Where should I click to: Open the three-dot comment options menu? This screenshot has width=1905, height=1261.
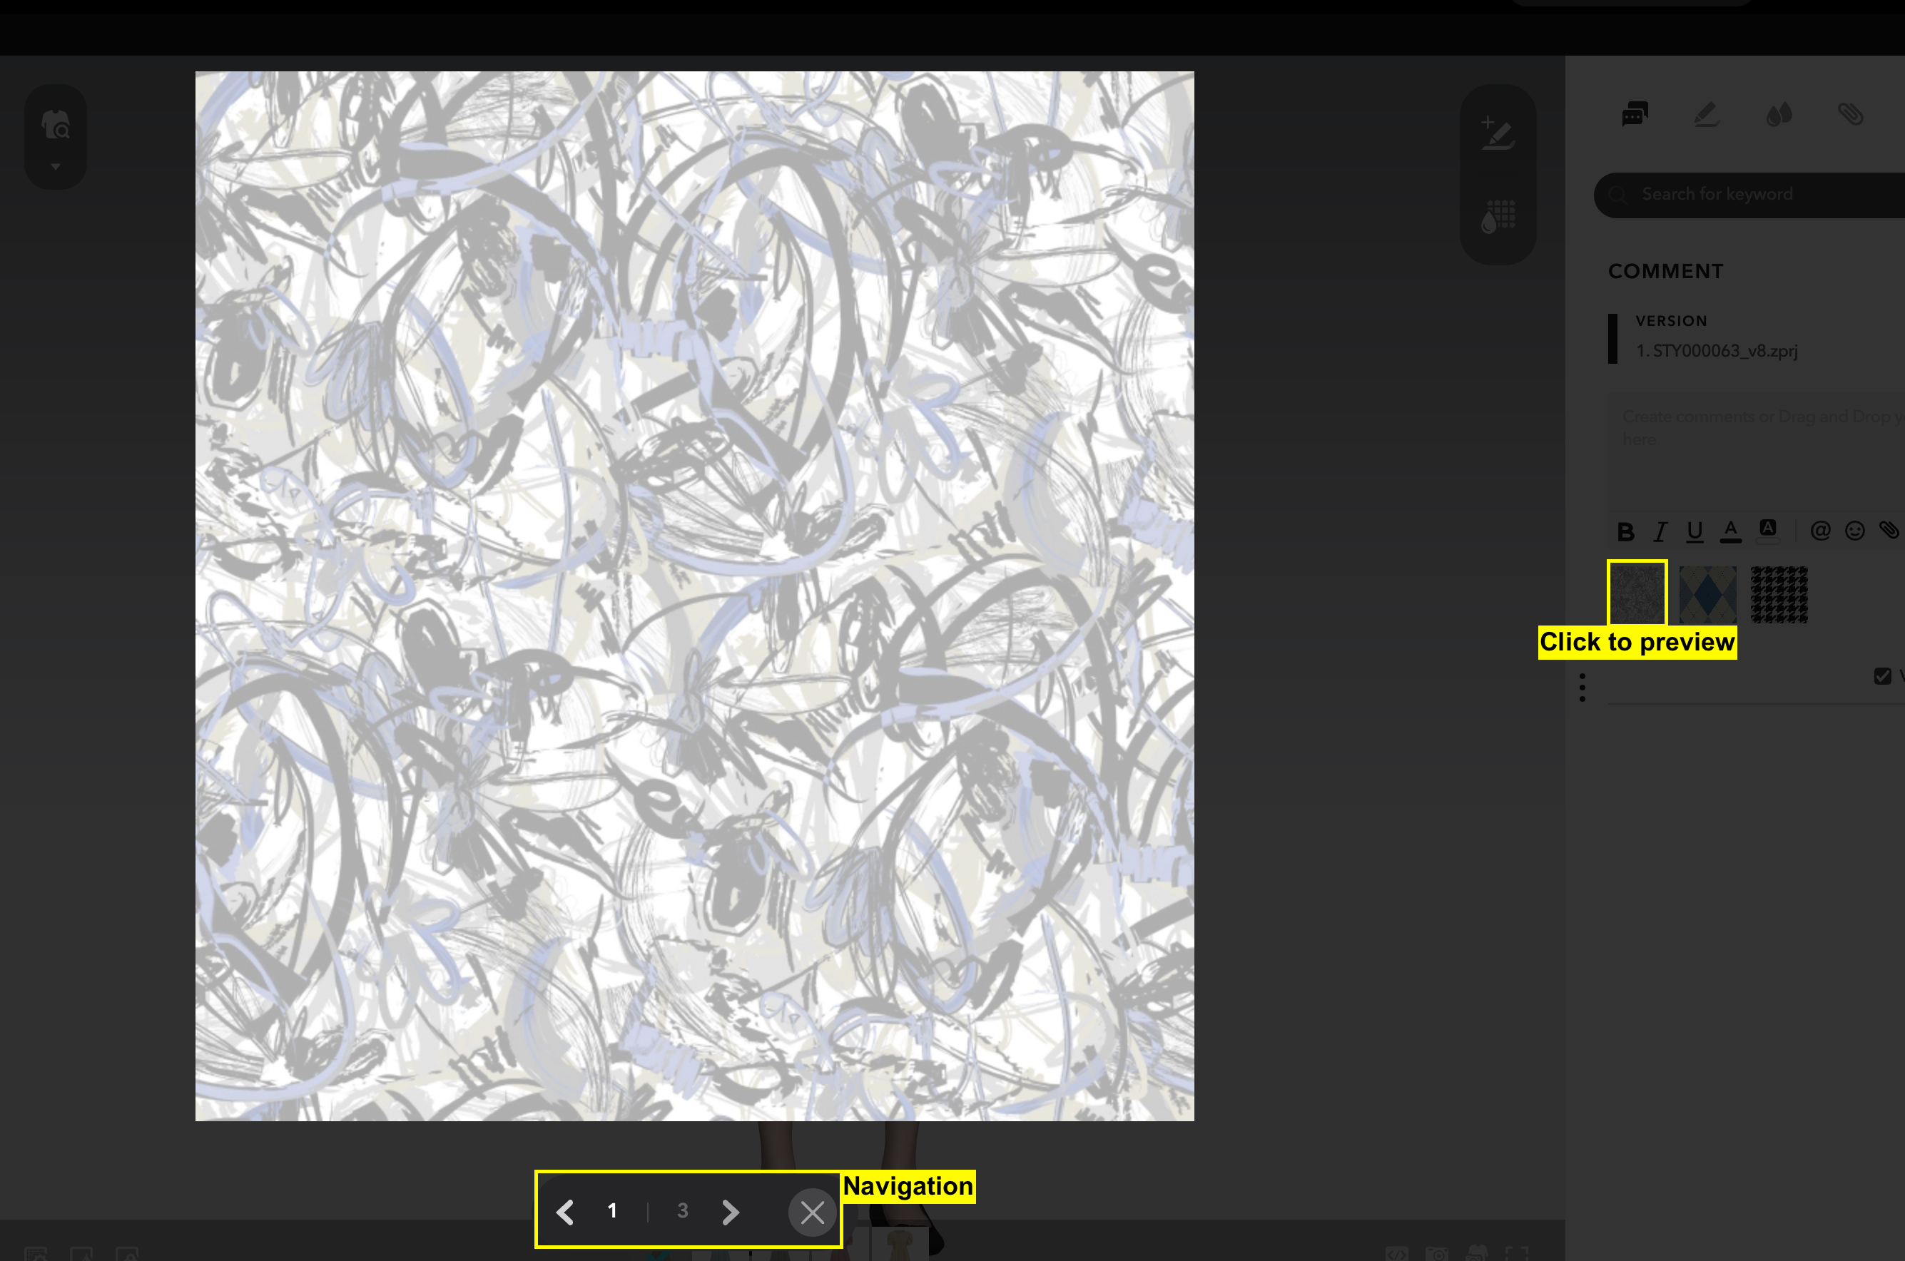(x=1582, y=688)
